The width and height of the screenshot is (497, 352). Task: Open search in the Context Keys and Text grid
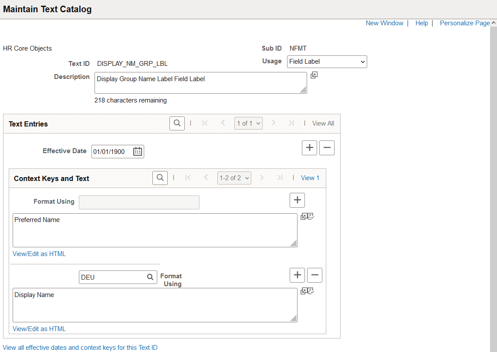[160, 178]
